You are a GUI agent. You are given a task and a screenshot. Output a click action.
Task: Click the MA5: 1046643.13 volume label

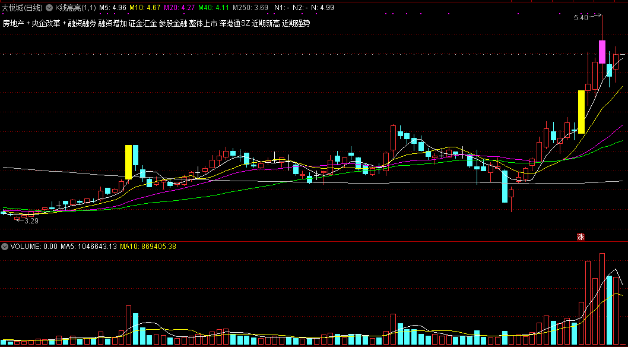point(89,247)
